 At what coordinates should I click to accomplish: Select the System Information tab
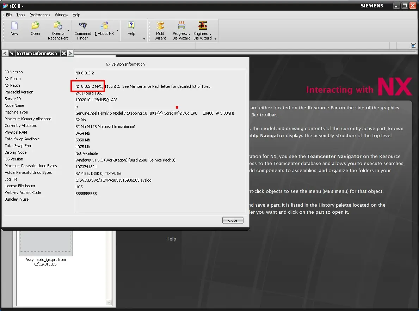pos(37,53)
